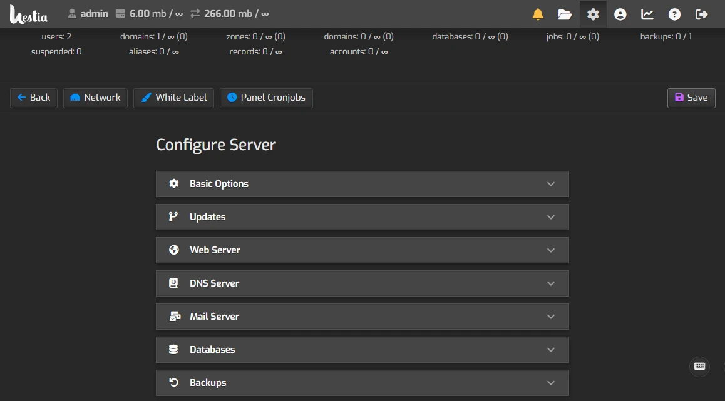Open the file manager folder icon

click(x=565, y=14)
